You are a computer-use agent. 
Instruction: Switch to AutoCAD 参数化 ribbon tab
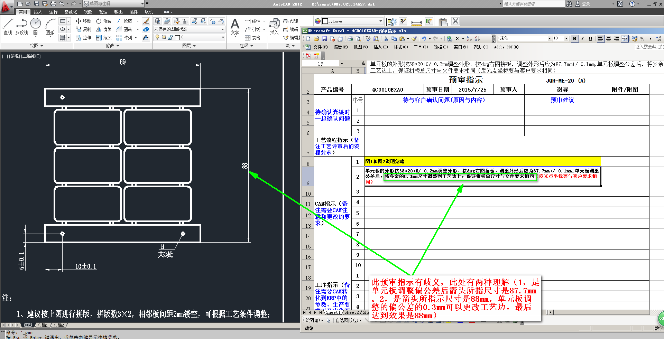(71, 12)
